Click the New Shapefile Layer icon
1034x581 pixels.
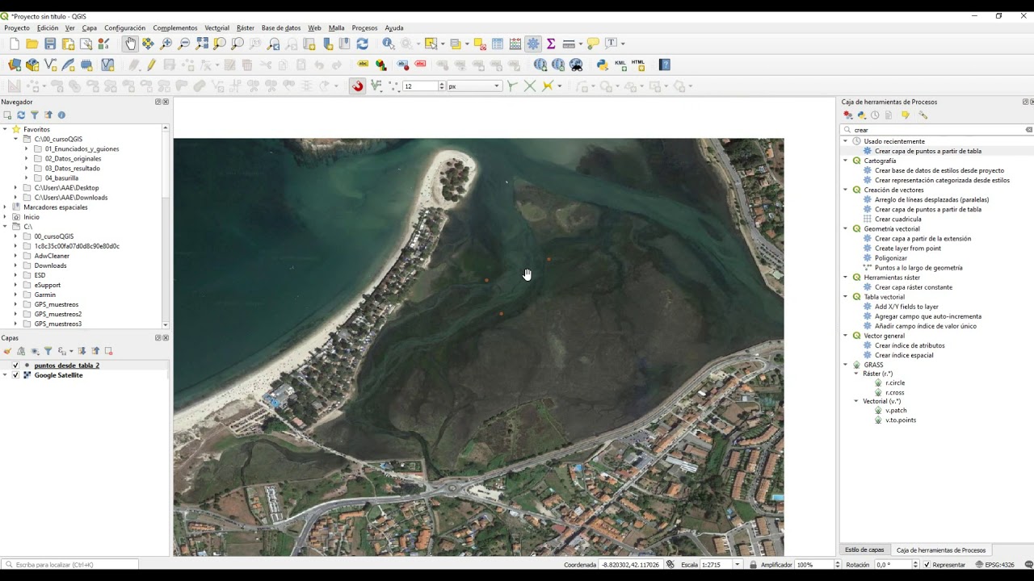coord(50,65)
